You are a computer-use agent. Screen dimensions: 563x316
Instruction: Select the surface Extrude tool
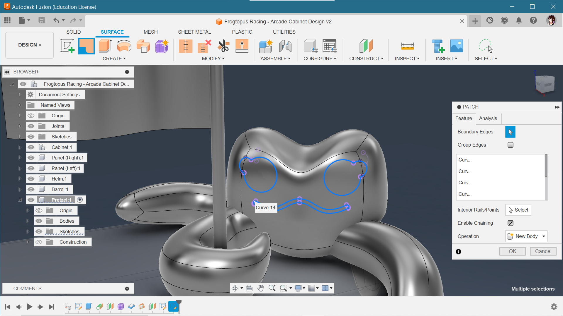point(105,46)
